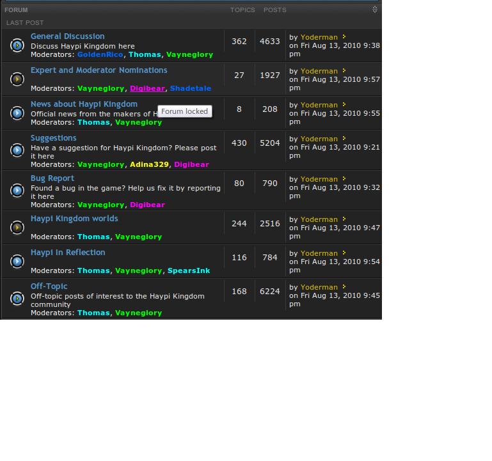492x461 pixels.
Task: Click the General Discussion forum status icon
Action: [x=17, y=46]
